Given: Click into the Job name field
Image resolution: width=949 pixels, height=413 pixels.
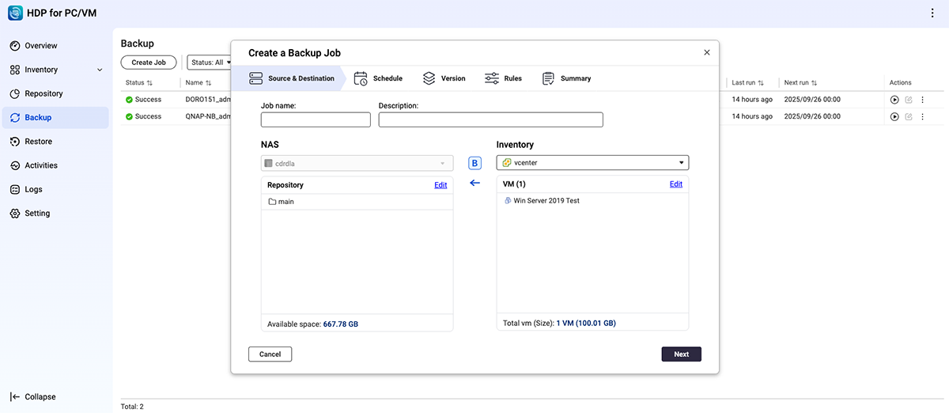Looking at the screenshot, I should pos(316,120).
